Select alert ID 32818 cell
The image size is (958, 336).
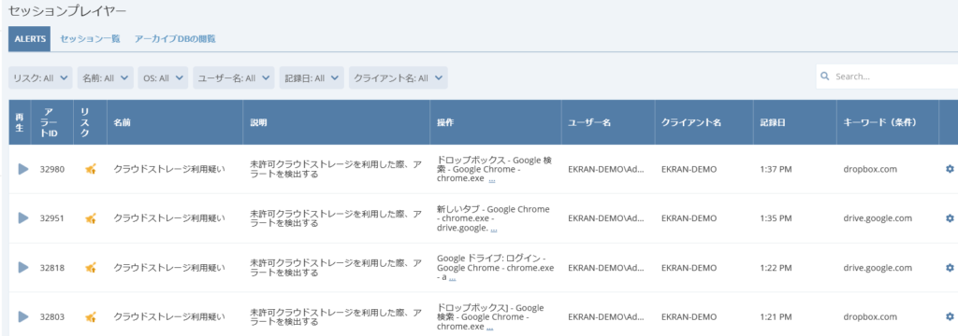point(52,267)
